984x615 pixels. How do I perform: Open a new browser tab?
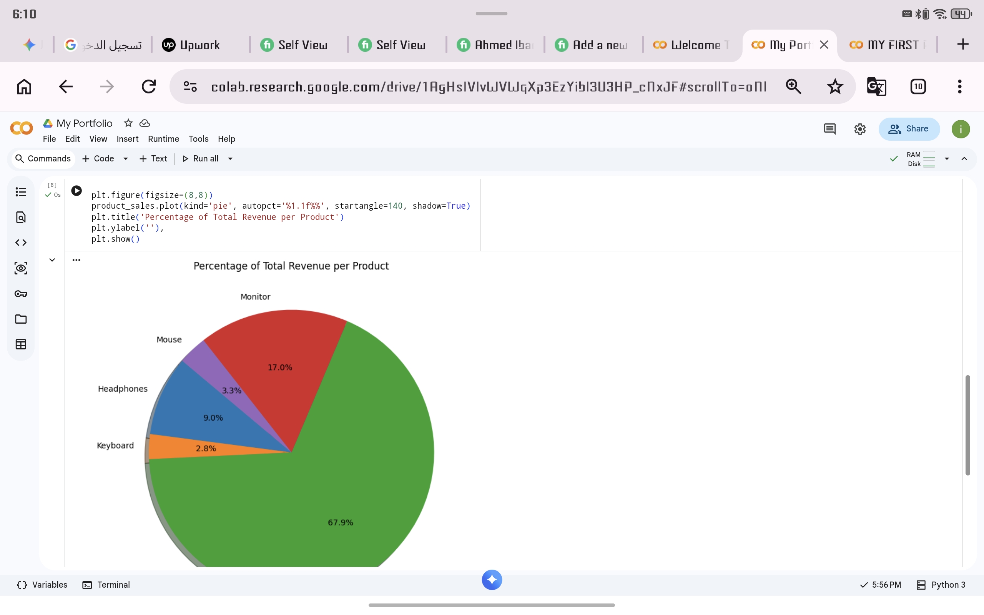[x=962, y=44]
